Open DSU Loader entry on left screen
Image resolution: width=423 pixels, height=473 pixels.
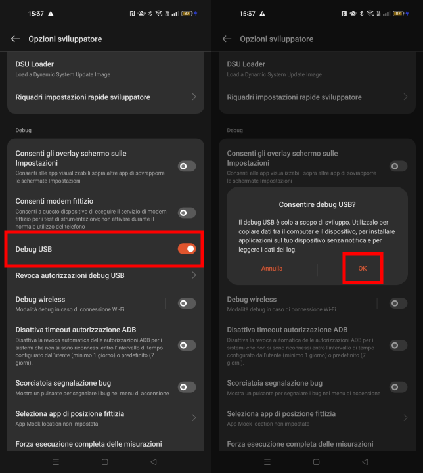[x=106, y=69]
